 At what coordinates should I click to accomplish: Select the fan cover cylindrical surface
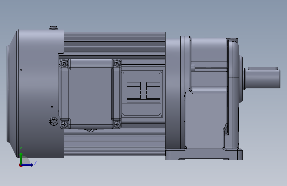point(41,94)
